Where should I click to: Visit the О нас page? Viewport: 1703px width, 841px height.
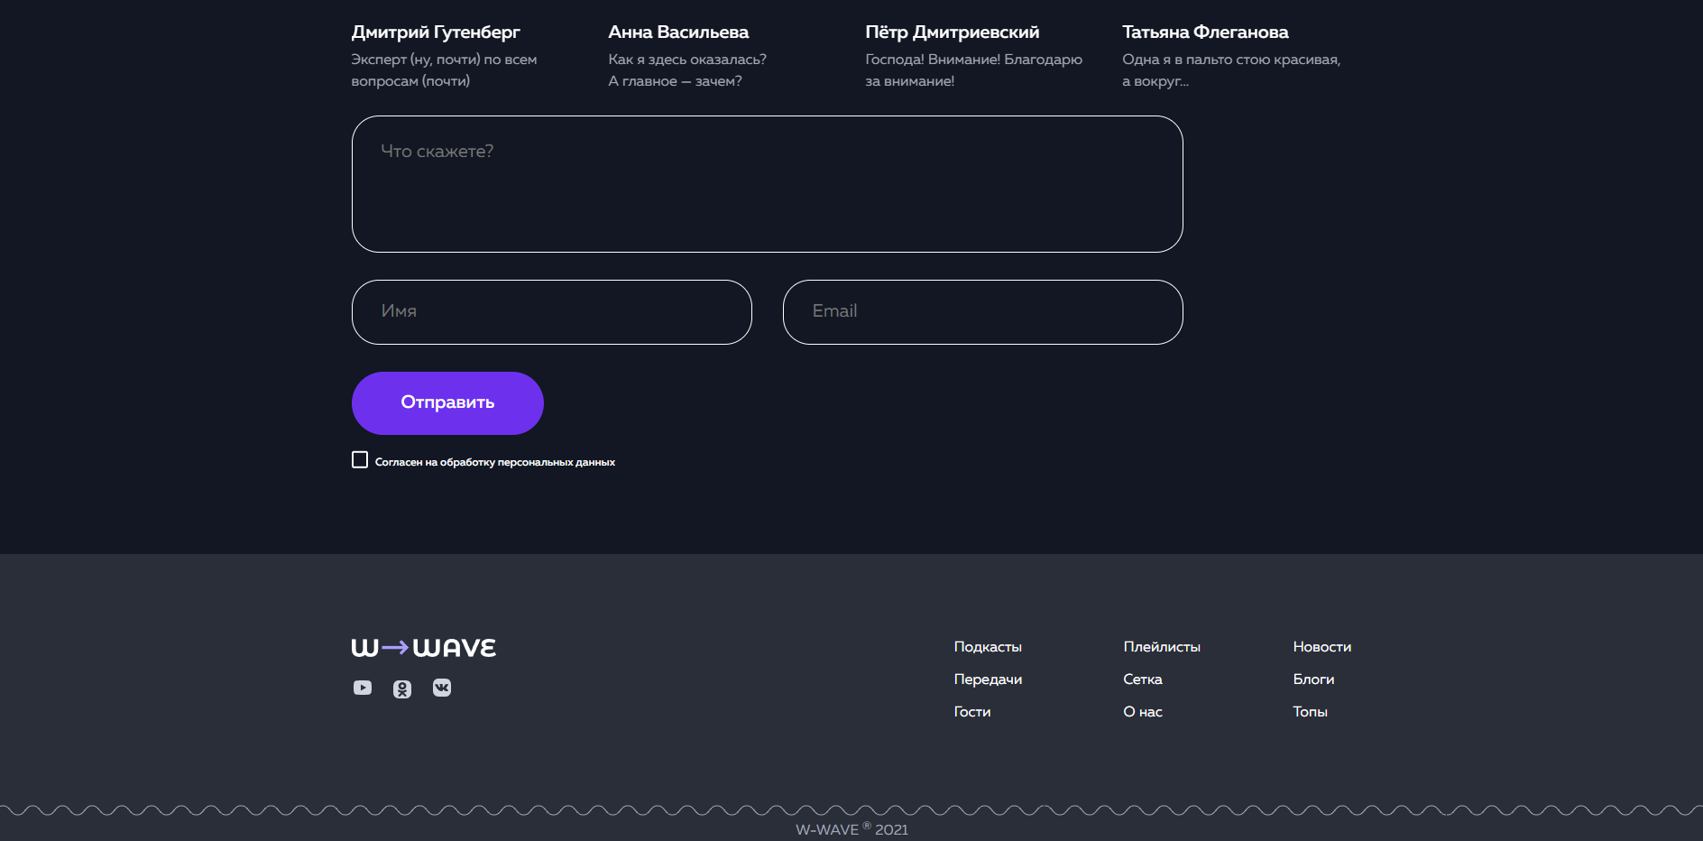[x=1143, y=712]
